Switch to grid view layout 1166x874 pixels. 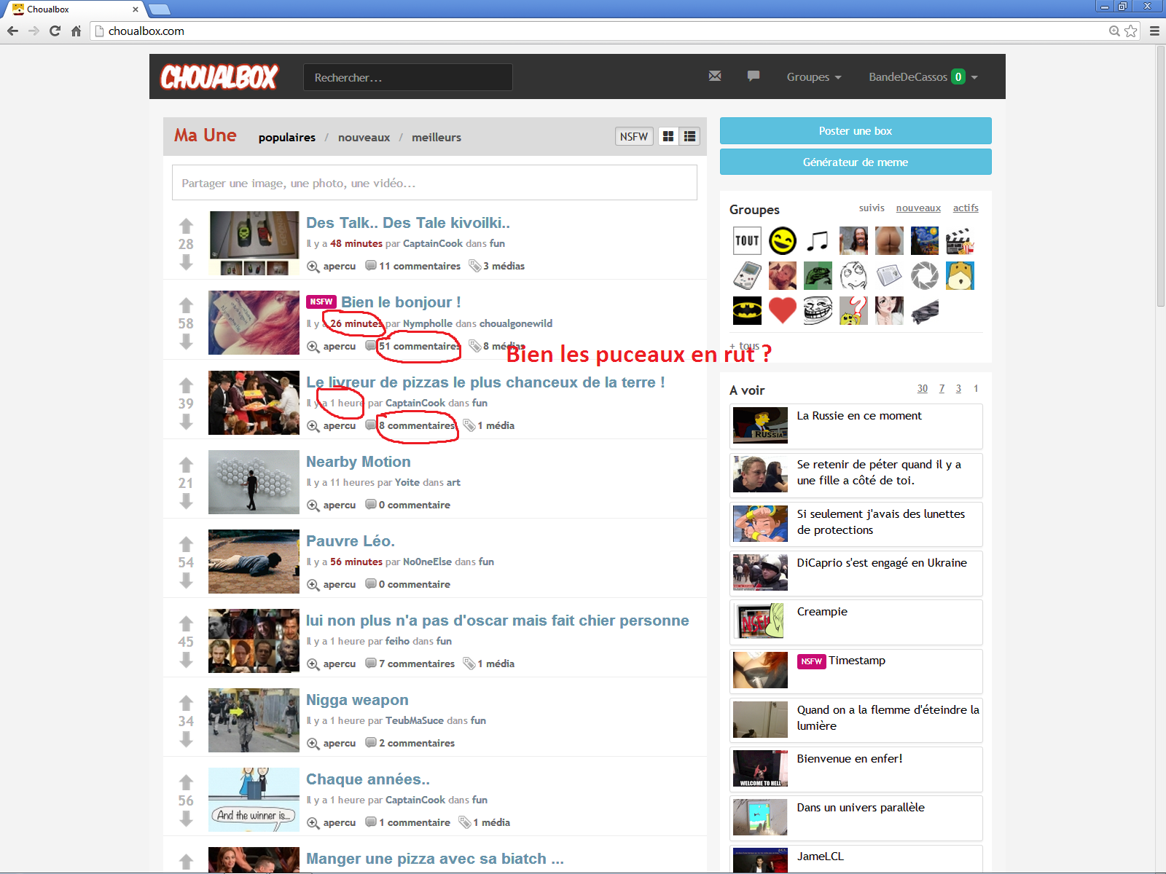(x=668, y=136)
